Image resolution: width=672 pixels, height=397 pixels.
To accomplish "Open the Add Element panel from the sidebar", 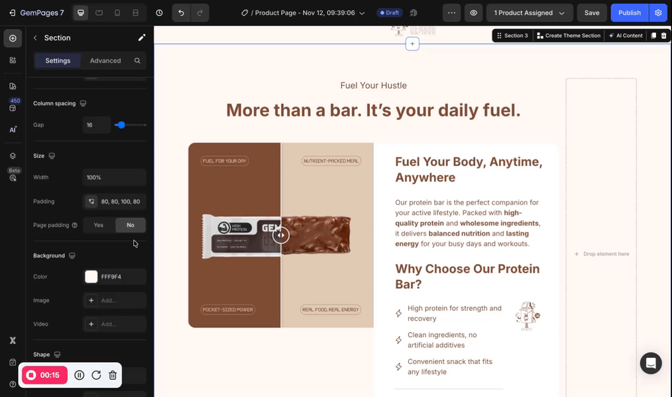I will point(13,38).
